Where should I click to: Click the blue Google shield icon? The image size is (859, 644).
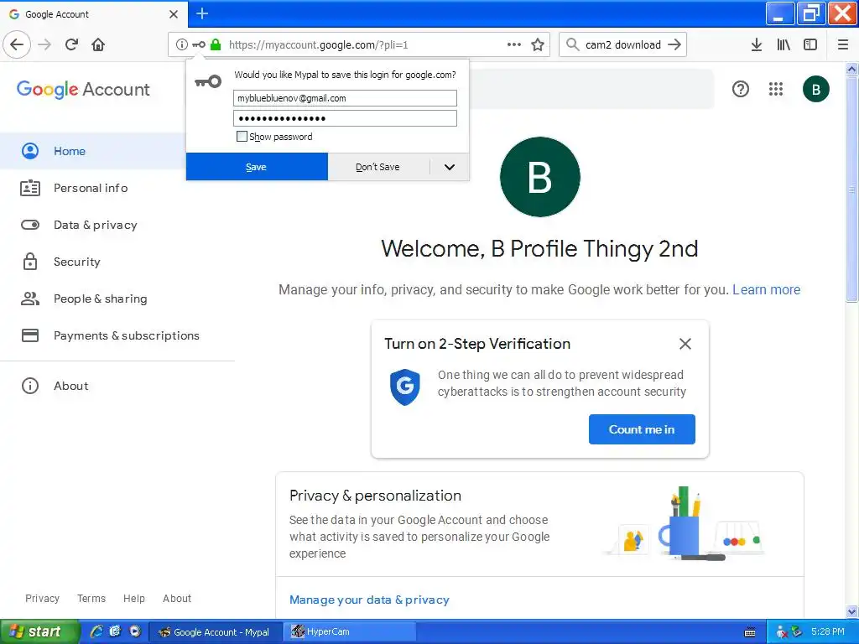click(x=405, y=387)
